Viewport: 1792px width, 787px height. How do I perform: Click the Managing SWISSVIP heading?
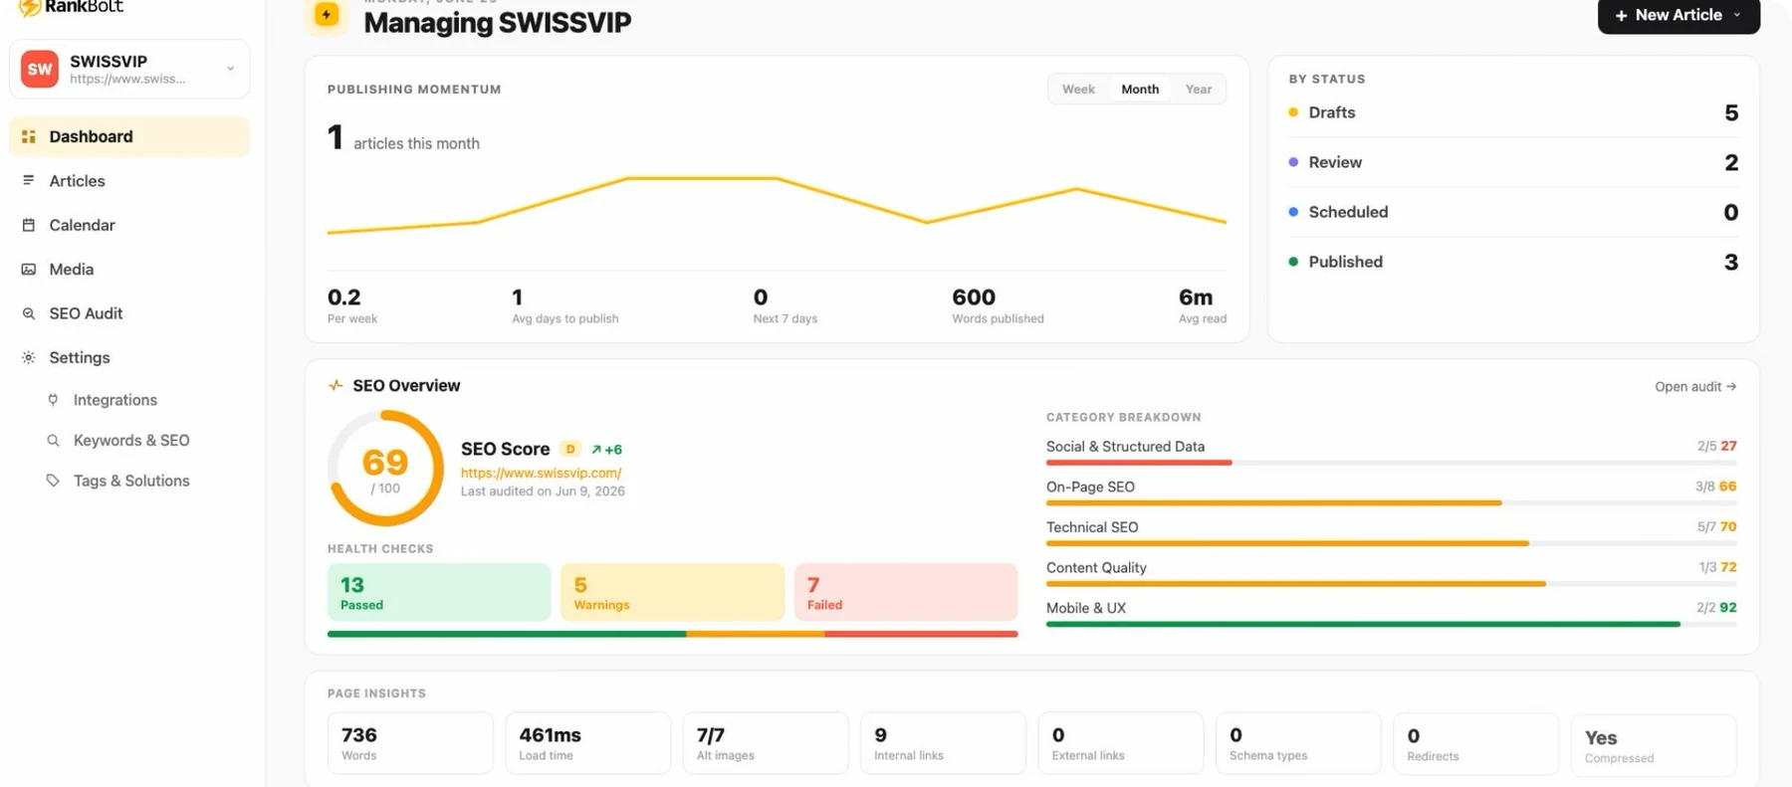(497, 22)
